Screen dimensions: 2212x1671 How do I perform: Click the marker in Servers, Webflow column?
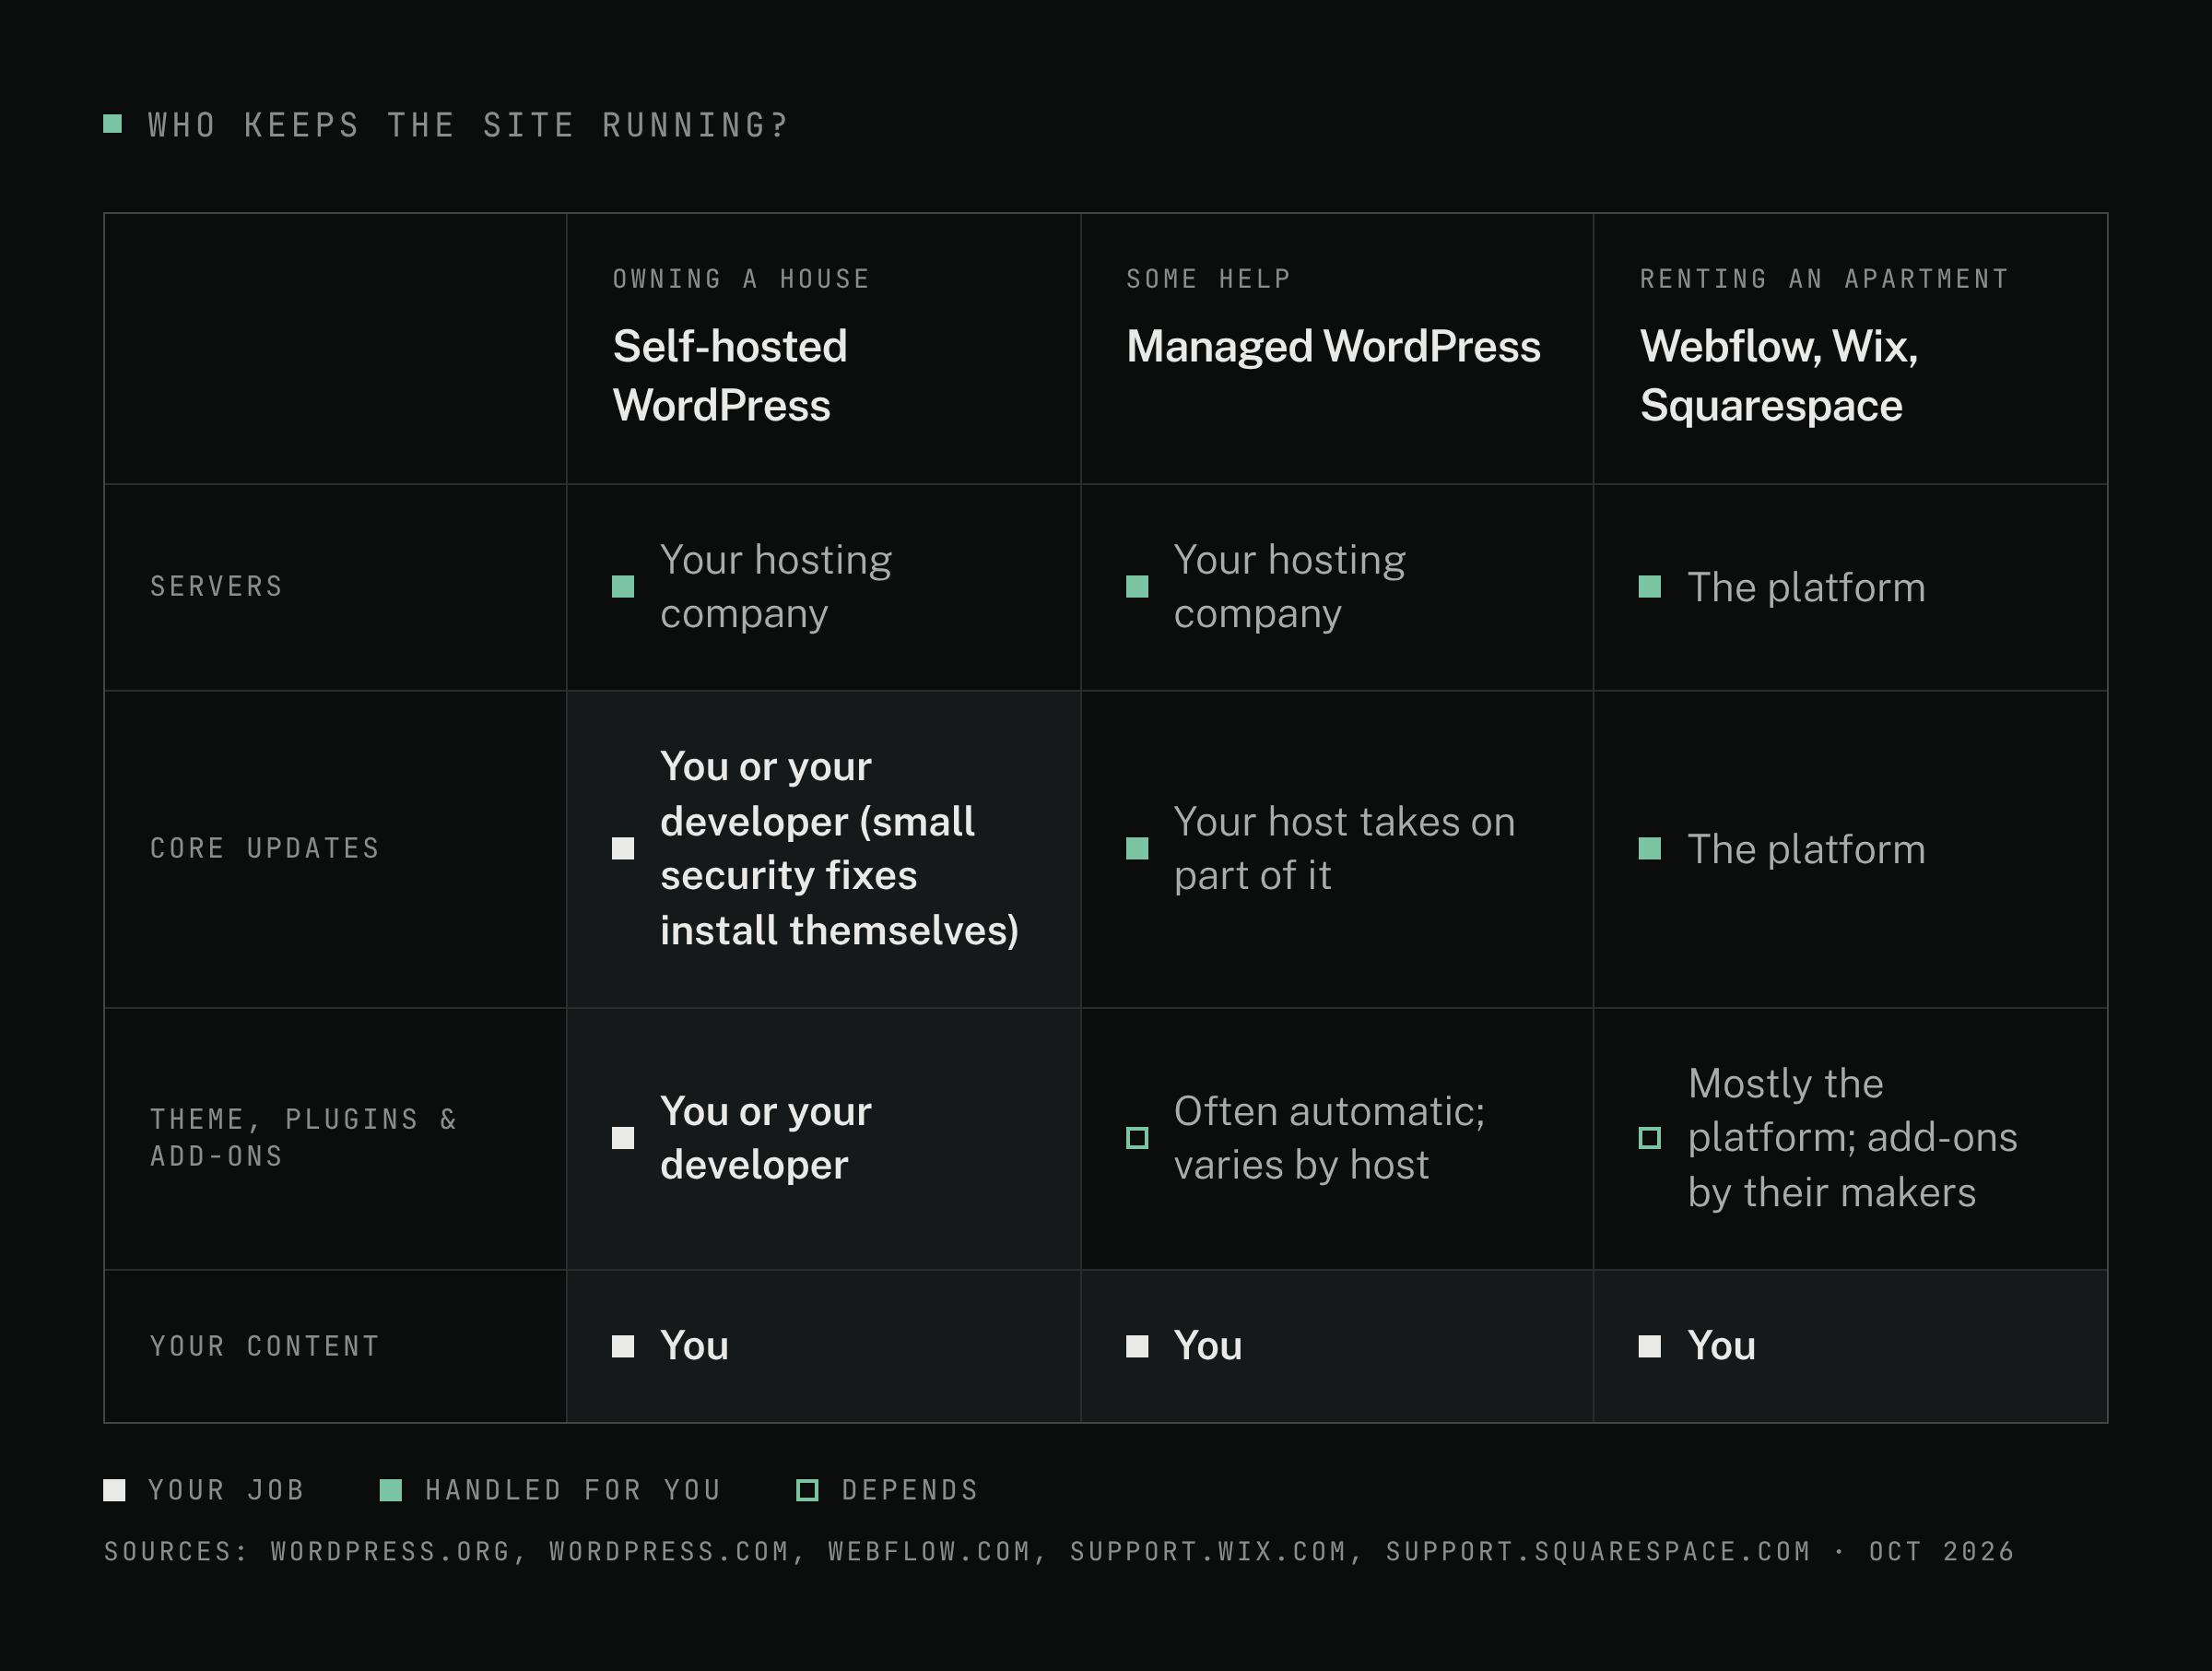1650,587
